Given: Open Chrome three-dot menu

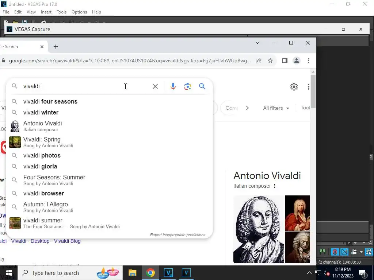Looking at the screenshot, I should [x=308, y=61].
